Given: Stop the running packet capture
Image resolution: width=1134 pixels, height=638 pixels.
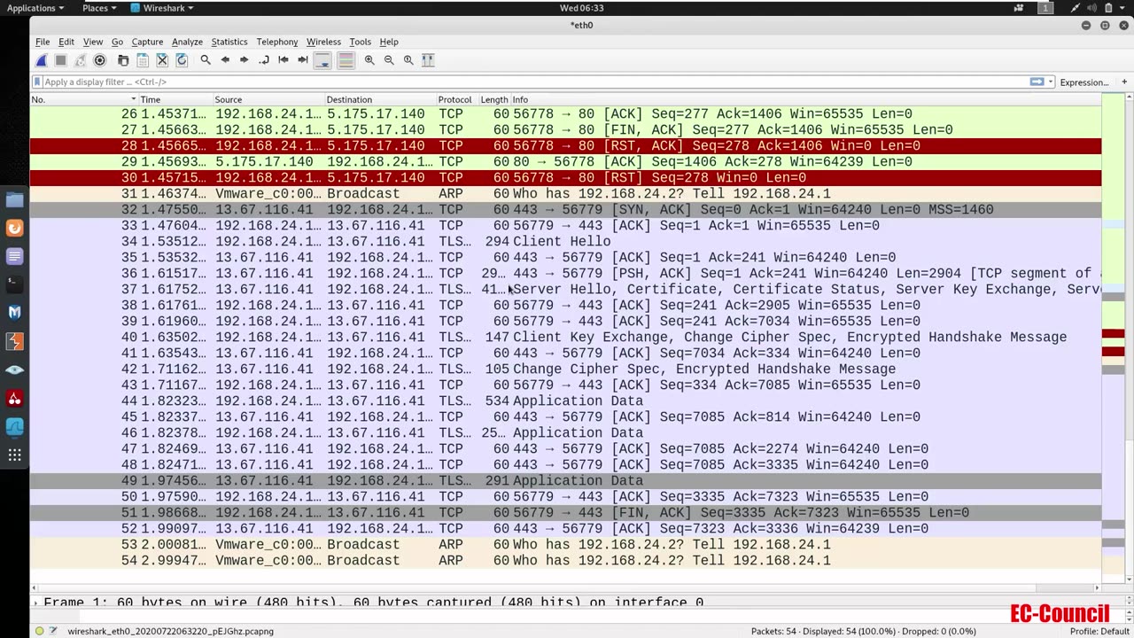Looking at the screenshot, I should (61, 60).
